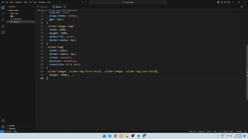Open the Selection menu
Screen dimensions: 248x139
[18, 2]
